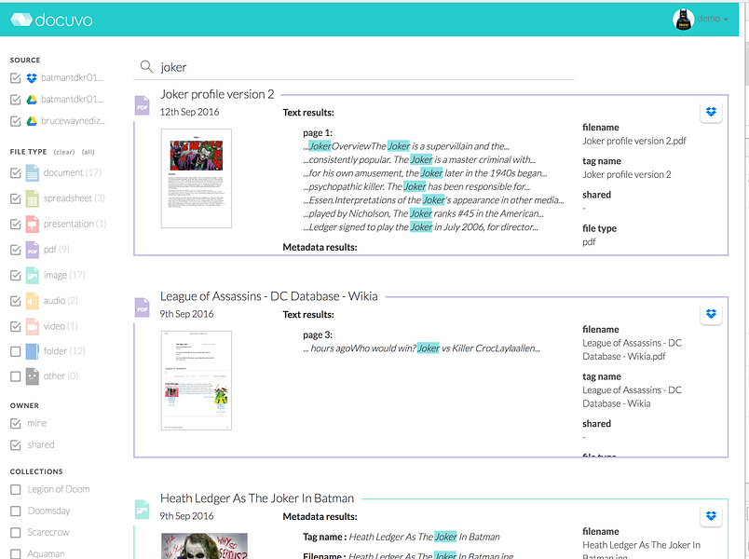
Task: Click the search magnifier icon
Action: (x=146, y=66)
